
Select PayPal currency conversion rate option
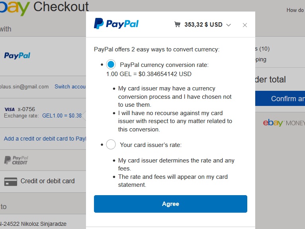[111, 65]
